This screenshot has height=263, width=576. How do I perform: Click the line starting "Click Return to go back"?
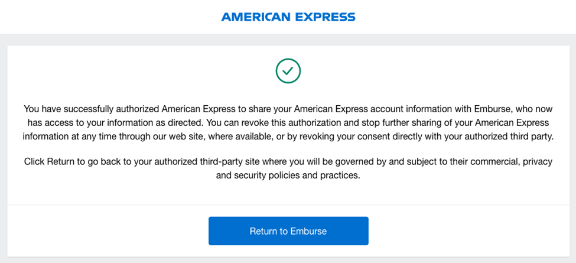pyautogui.click(x=288, y=161)
